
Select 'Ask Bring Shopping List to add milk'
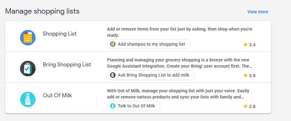point(151,75)
